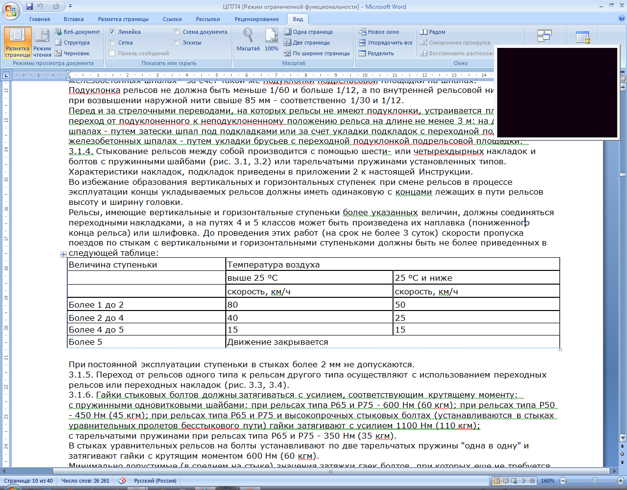Enable the Сетка gridlines checkbox
Screen dimensions: 627x490
[x=112, y=43]
